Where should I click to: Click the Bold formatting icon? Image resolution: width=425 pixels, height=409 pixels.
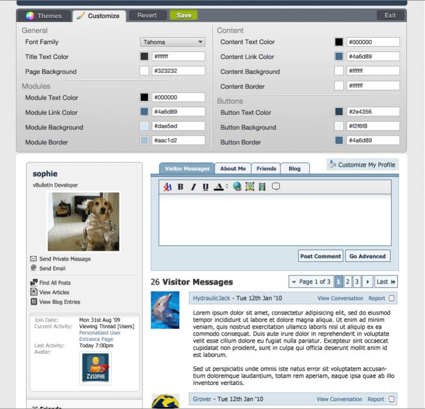[181, 187]
